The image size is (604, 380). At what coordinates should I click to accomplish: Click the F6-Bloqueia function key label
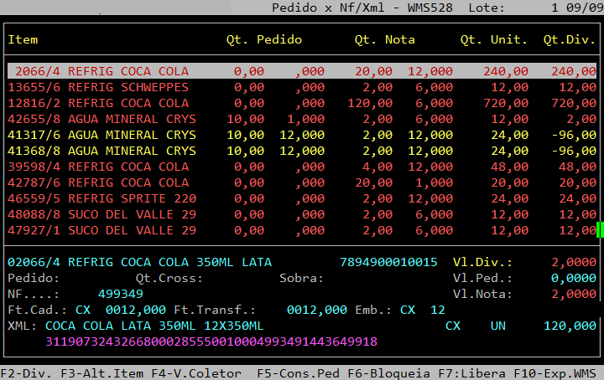[389, 373]
